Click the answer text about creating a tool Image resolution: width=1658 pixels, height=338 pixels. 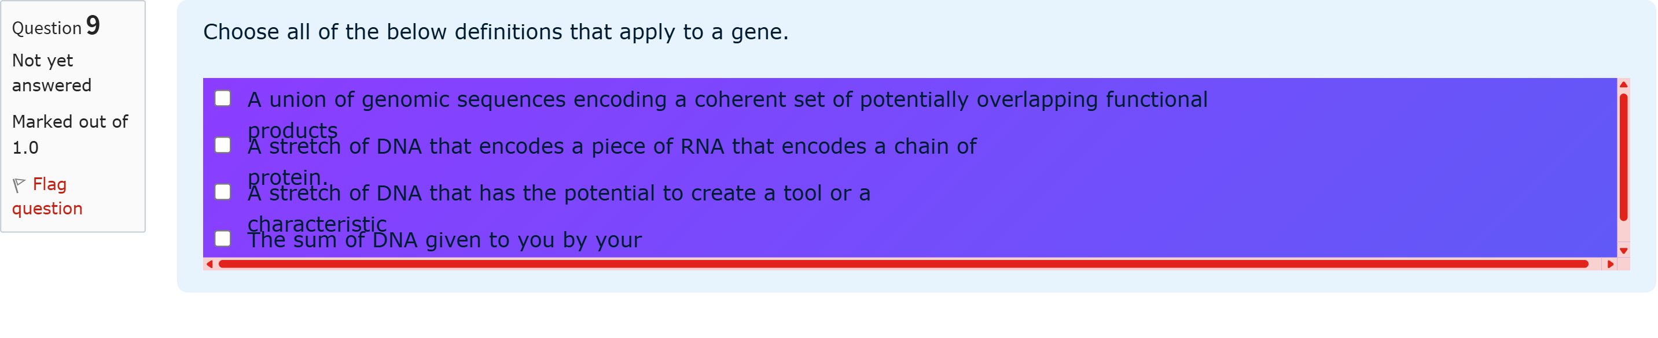[558, 194]
